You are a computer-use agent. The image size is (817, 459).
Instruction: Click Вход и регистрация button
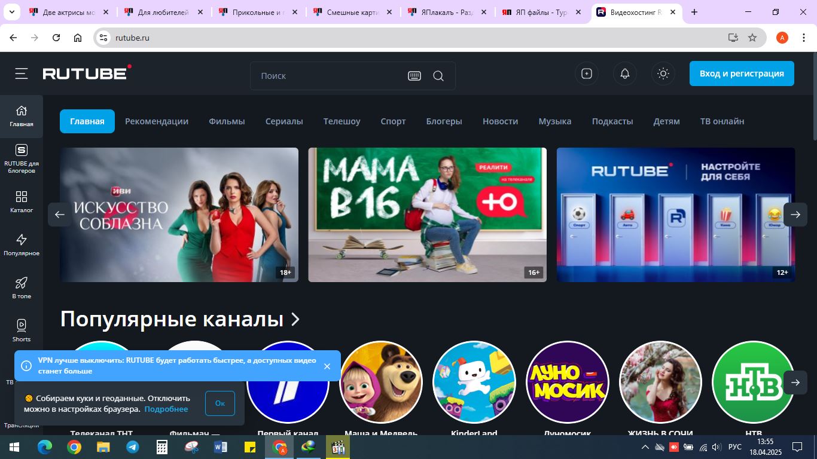tap(742, 74)
